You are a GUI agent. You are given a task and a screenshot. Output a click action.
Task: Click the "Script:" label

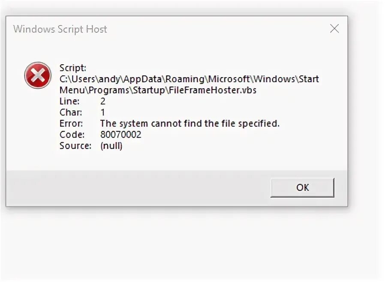coord(73,68)
